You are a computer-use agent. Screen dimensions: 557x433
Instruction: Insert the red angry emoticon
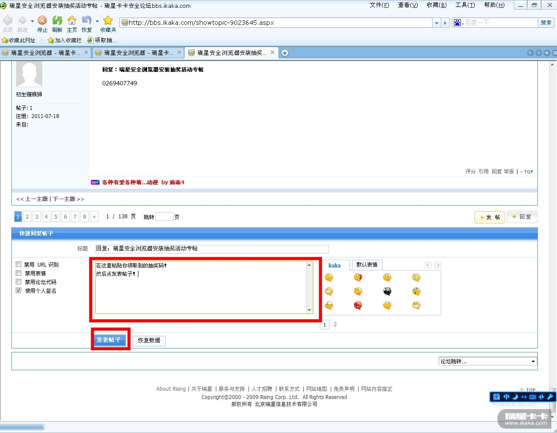[358, 305]
